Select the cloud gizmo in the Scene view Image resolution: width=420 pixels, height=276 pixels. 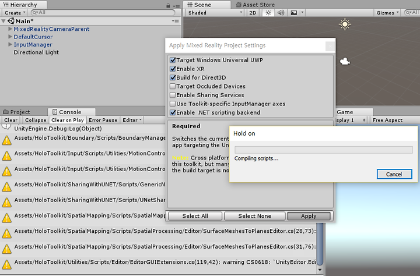(345, 62)
